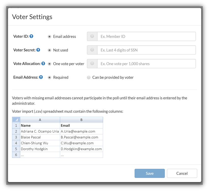Click the One vote per 1,000 shares field

point(146,64)
